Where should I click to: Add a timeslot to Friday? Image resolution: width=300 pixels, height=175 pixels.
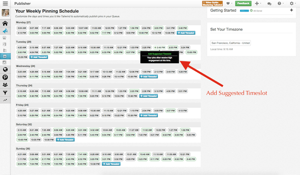[148, 115]
